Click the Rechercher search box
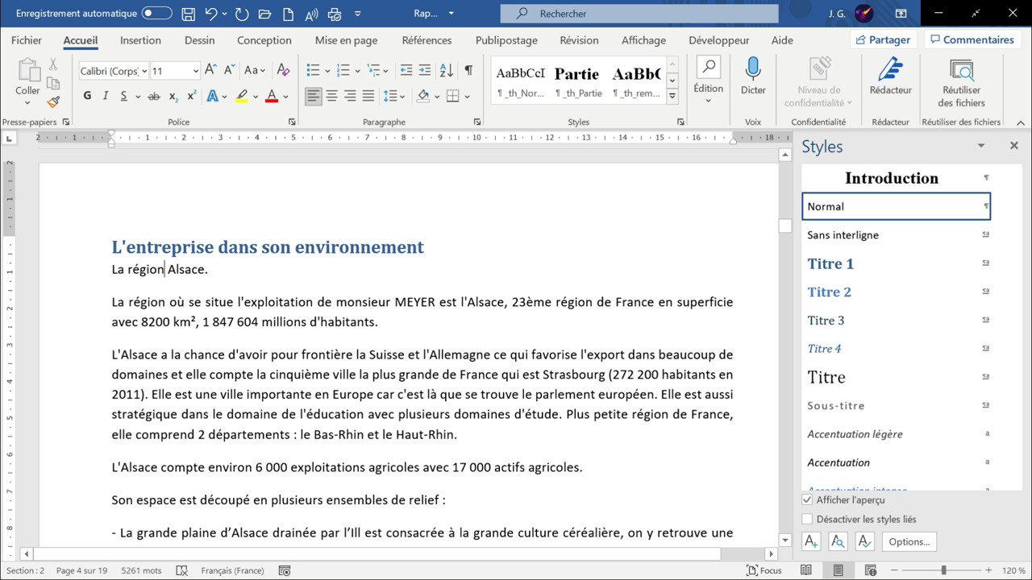This screenshot has width=1032, height=580. point(639,14)
